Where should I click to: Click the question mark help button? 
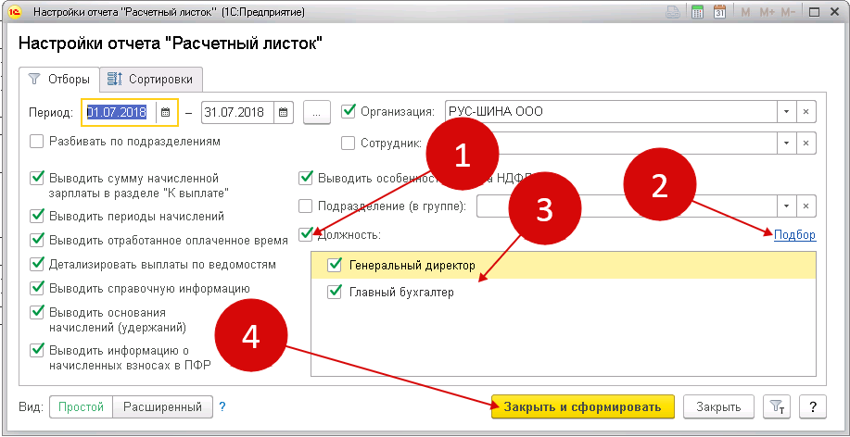pos(812,407)
